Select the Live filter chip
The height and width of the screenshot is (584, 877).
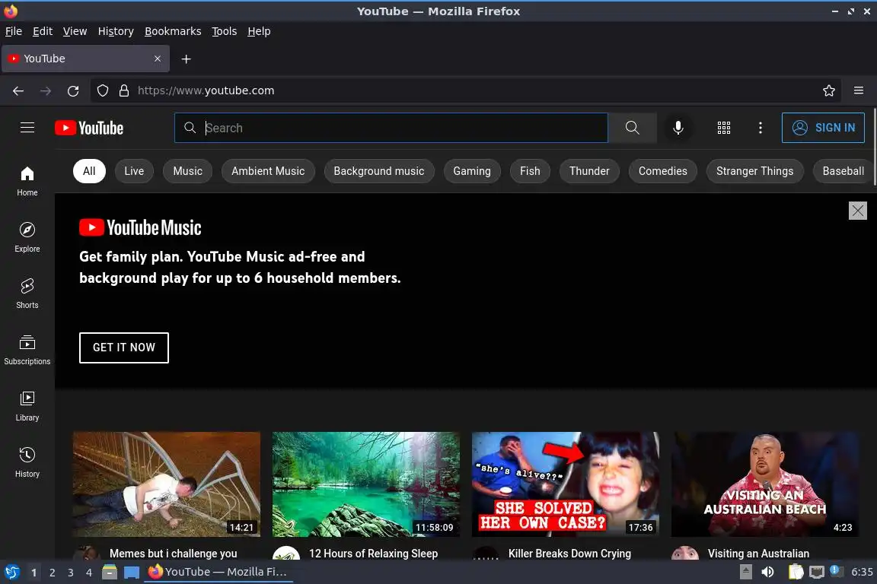tap(134, 171)
